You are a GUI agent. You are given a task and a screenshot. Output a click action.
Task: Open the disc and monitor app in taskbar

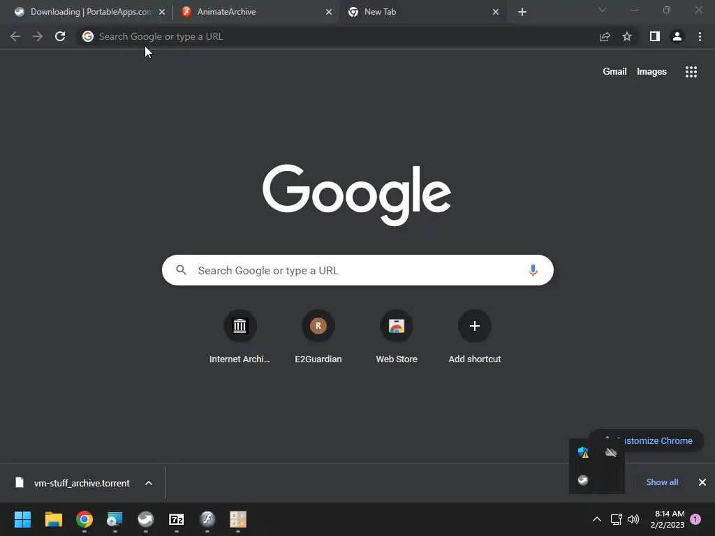(x=115, y=519)
